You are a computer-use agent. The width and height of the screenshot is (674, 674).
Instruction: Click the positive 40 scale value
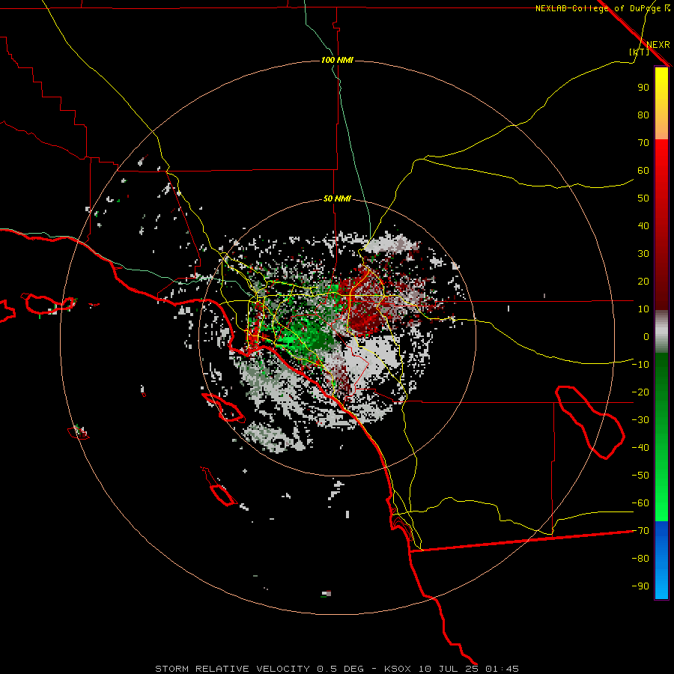point(643,226)
